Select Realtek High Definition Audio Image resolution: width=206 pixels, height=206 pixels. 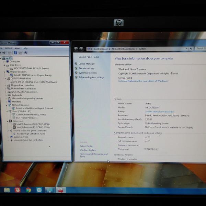[31, 134]
